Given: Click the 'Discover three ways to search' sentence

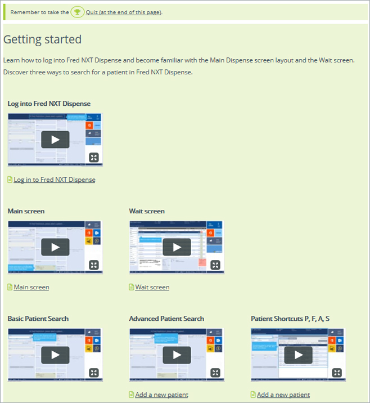Looking at the screenshot, I should 98,72.
